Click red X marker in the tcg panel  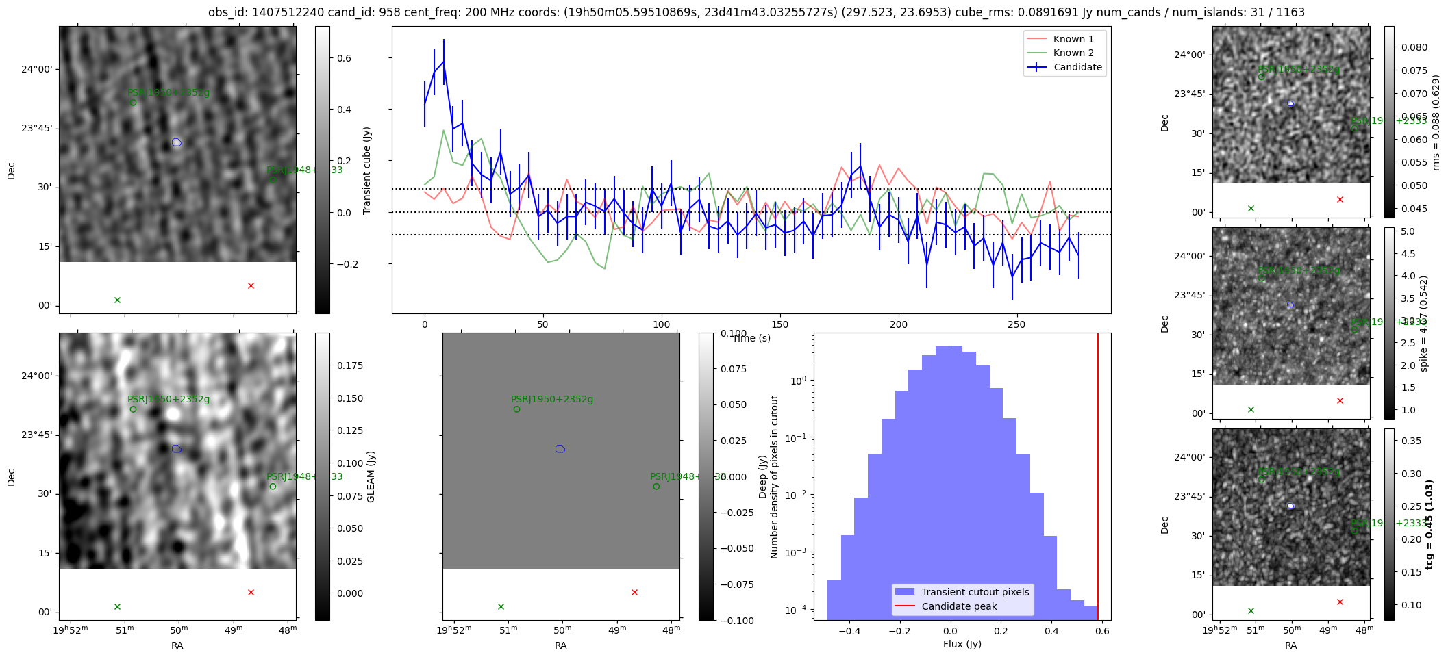click(1340, 602)
